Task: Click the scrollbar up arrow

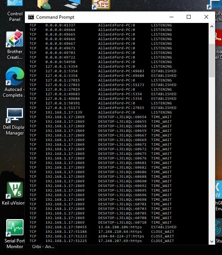Action: tap(212, 26)
